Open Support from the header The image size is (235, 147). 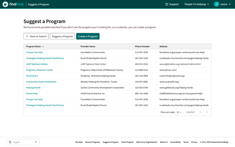(x=172, y=4)
